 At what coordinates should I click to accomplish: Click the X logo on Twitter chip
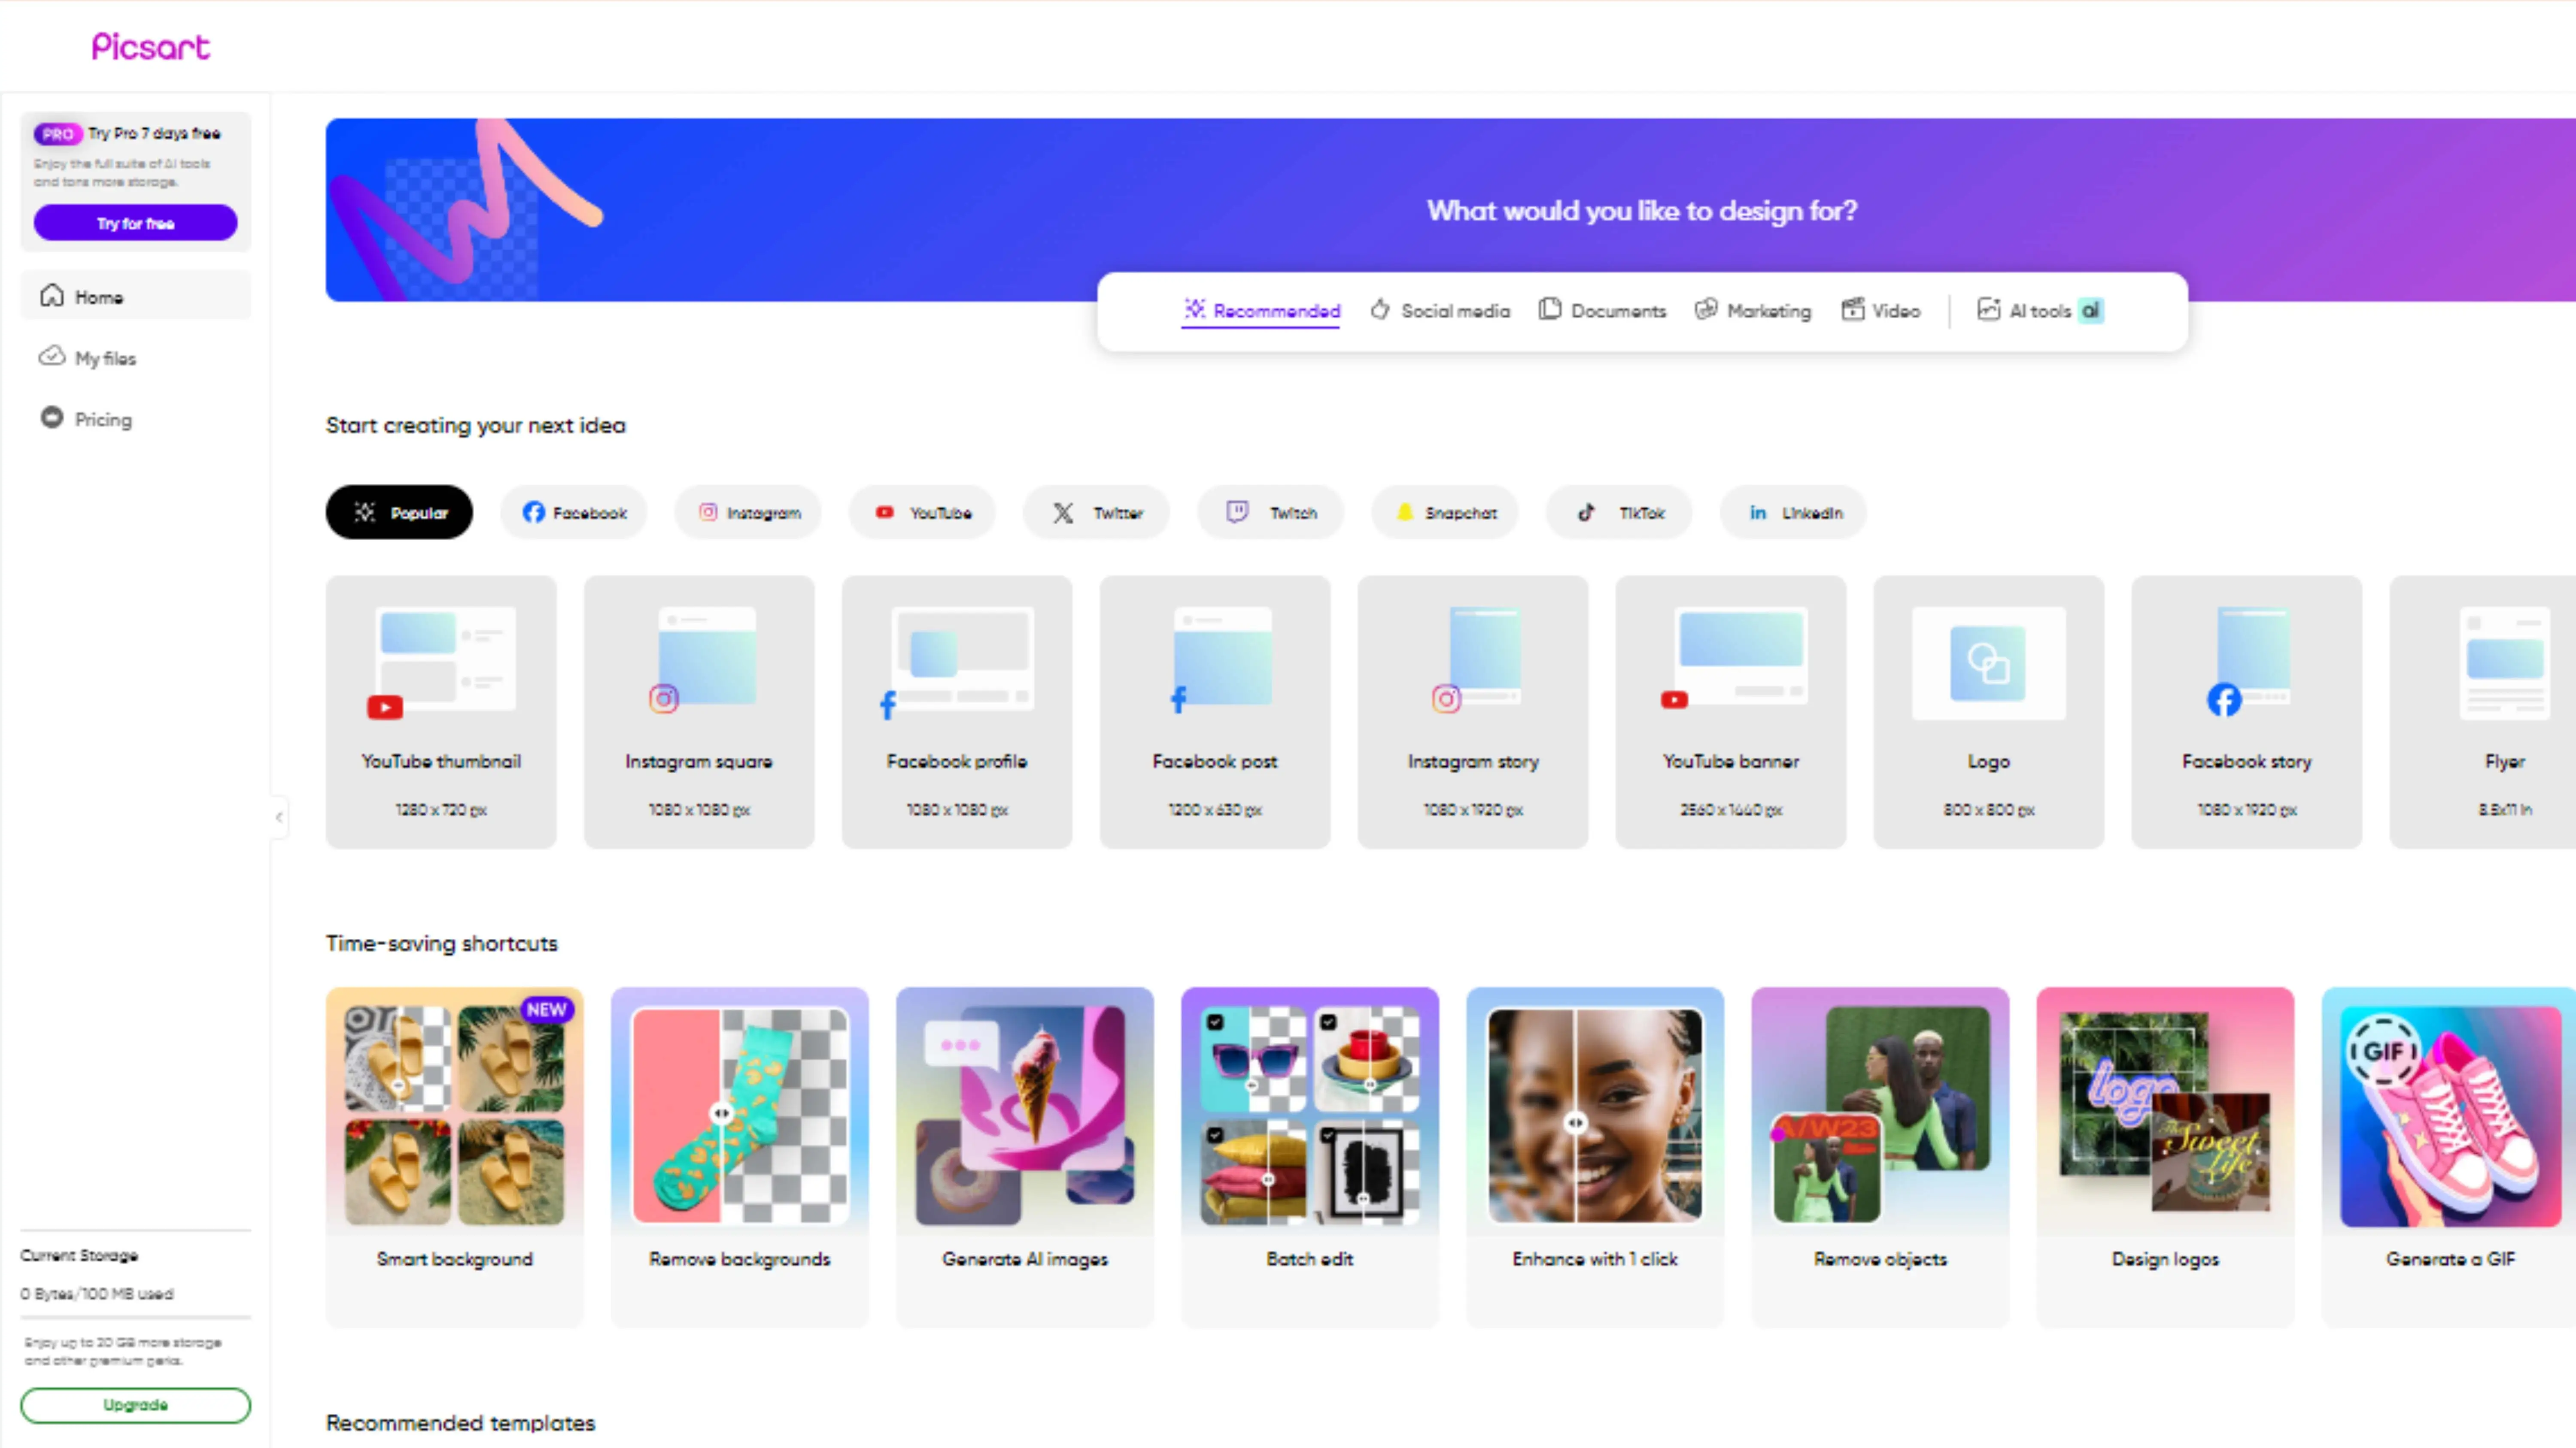[x=1063, y=513]
